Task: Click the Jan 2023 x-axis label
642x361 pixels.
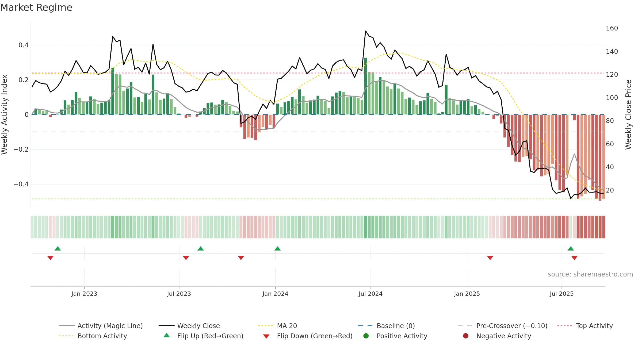Action: (84, 294)
